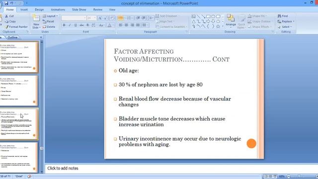This screenshot has width=318, height=179.
Task: Pick the Right Arrow shape in the shapes gallery
Action: click(x=208, y=21)
